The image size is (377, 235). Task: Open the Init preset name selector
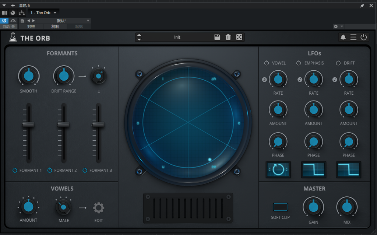177,37
